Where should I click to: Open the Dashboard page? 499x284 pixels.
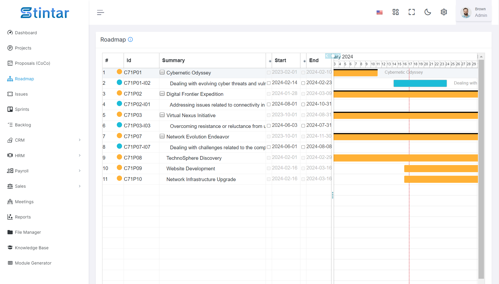22,33
